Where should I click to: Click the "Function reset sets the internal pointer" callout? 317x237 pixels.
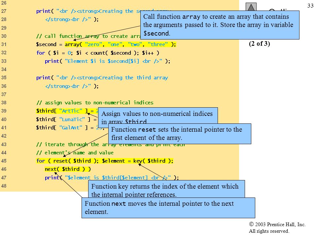(180, 134)
